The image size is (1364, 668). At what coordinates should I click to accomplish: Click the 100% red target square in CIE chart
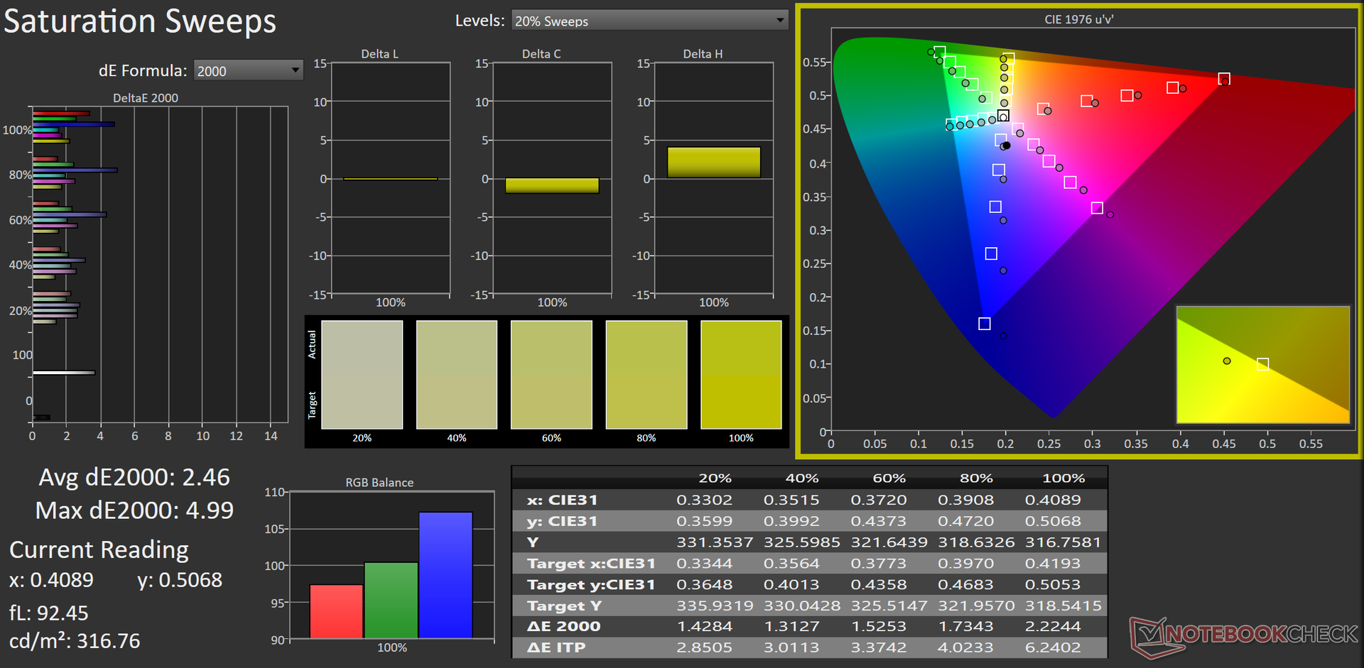pyautogui.click(x=1223, y=79)
